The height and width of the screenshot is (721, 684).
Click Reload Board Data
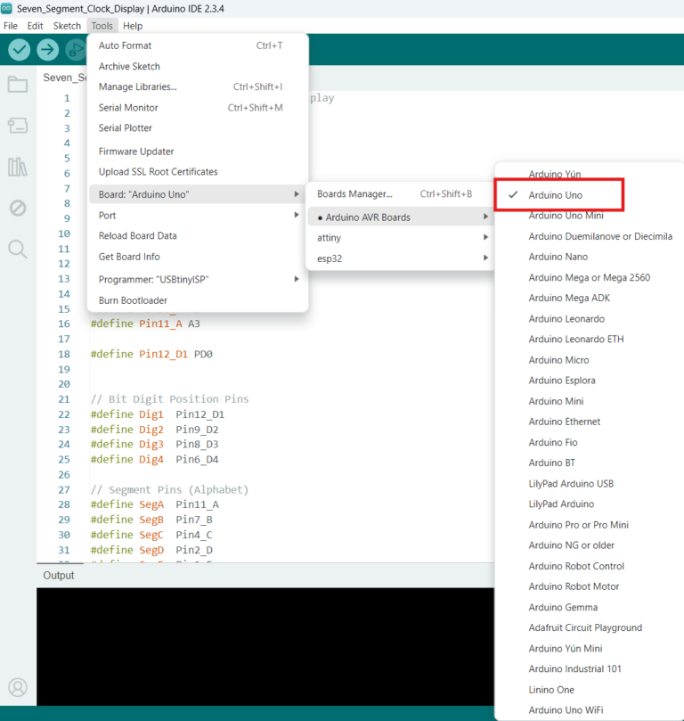pos(198,235)
